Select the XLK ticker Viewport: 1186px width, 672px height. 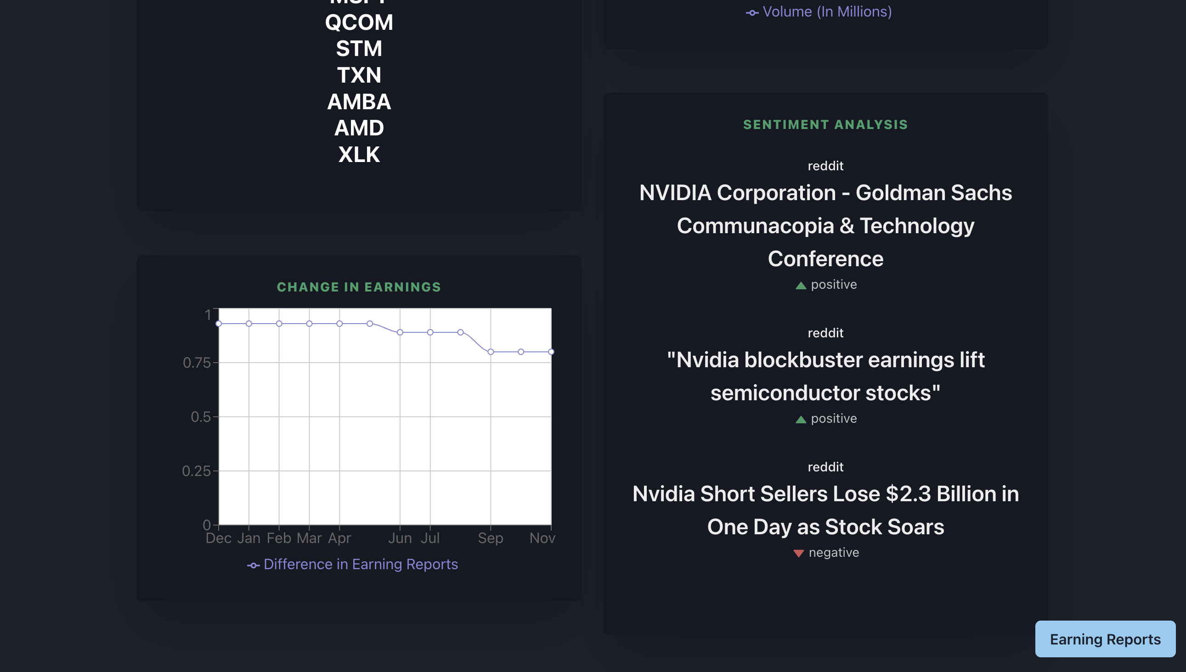[359, 155]
